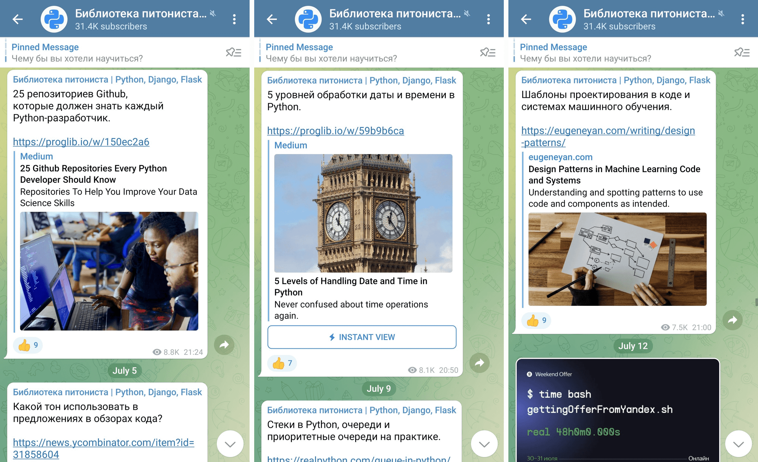
Task: Tap '25 Github Repositories Every Python Developer' title
Action: [x=93, y=174]
